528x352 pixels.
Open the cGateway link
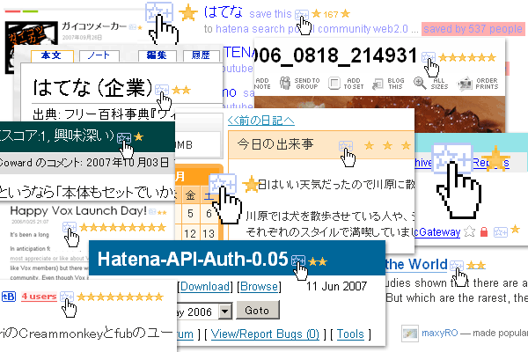pyautogui.click(x=437, y=232)
